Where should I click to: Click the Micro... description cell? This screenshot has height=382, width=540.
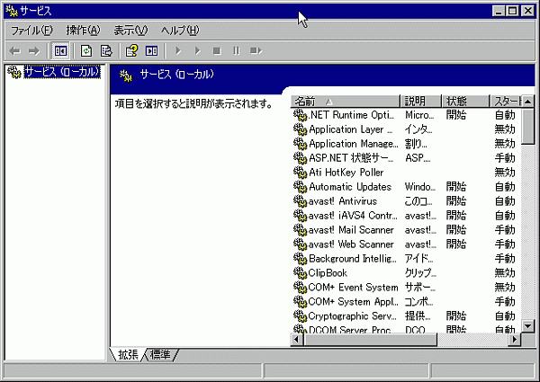(x=419, y=115)
